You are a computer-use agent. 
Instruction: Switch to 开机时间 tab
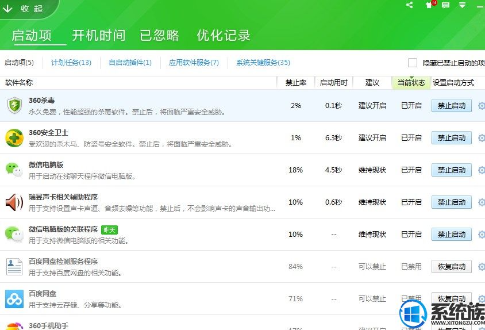pos(99,35)
